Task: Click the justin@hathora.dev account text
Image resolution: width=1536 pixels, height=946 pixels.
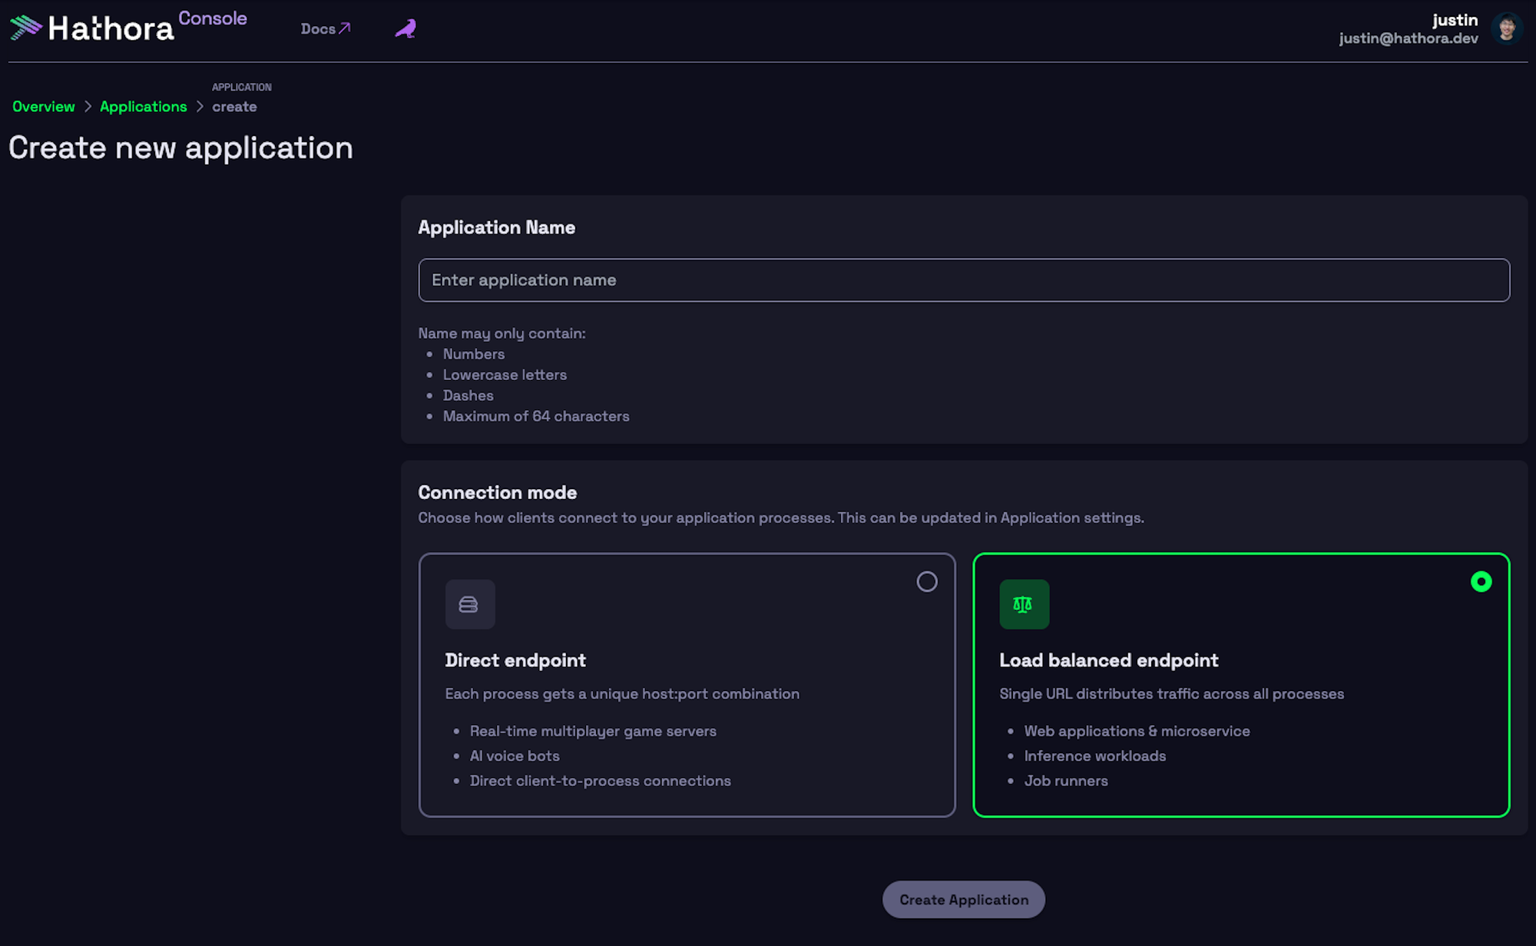Action: point(1408,38)
